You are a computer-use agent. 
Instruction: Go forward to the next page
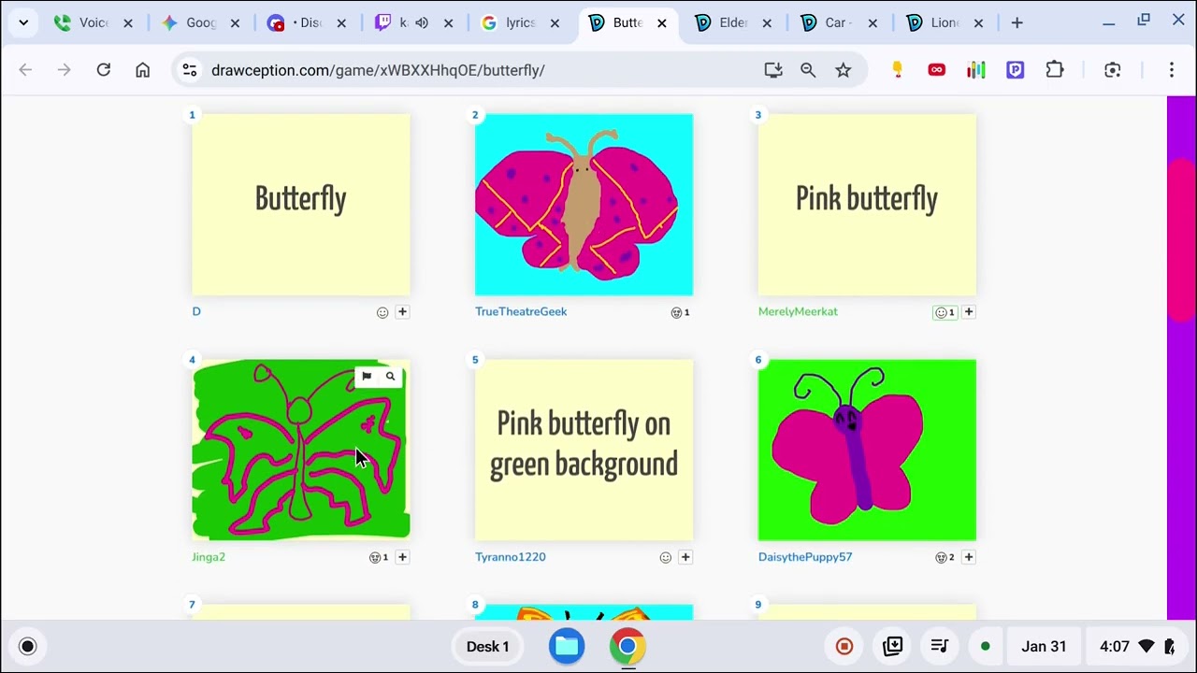[x=64, y=70]
